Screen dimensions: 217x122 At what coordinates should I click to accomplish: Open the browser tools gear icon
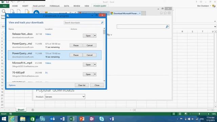(169, 13)
